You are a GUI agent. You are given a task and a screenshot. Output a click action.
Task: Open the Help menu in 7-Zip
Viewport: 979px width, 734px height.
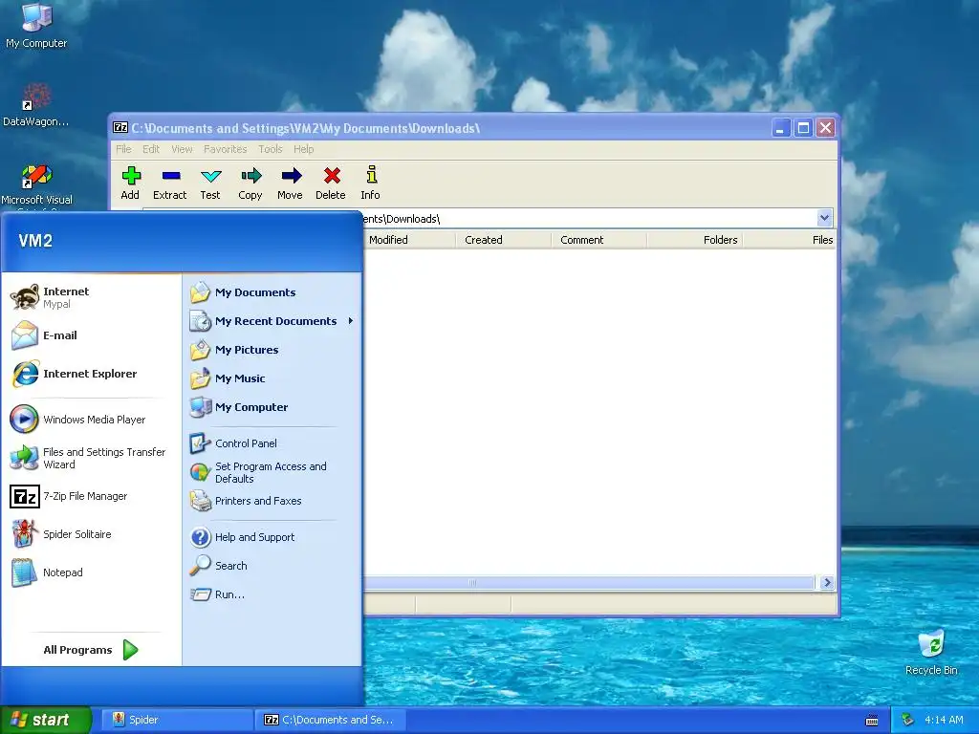pos(303,149)
